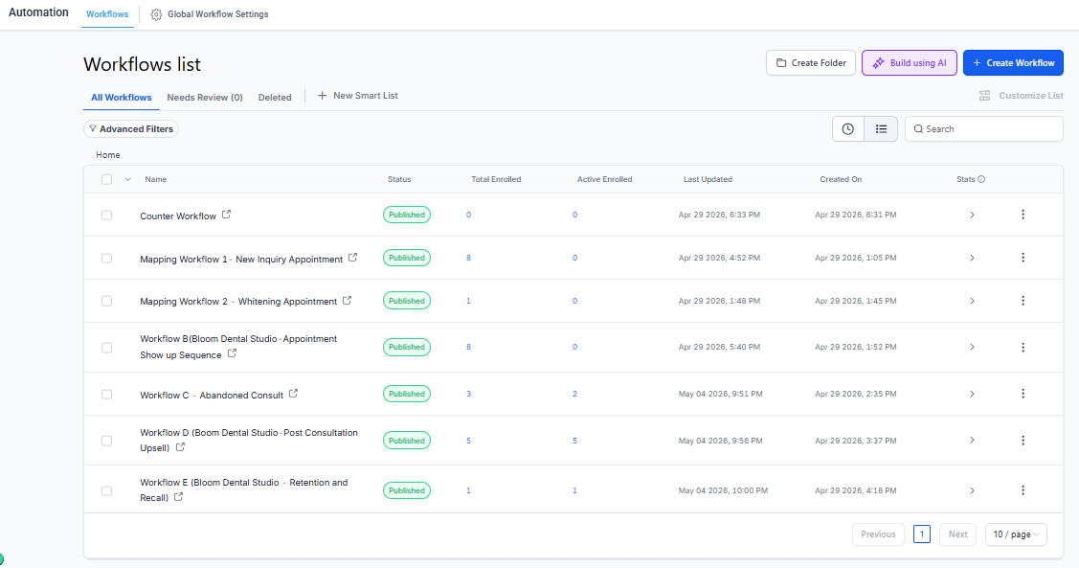Expand header selection dropdown chevron
Screen dimensions: 1079x568
click(x=127, y=179)
